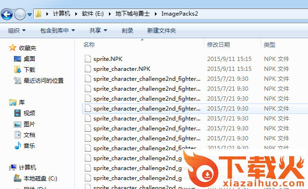Click the 刻录 burn button
Viewport: 308px width, 189px height.
coord(127,30)
